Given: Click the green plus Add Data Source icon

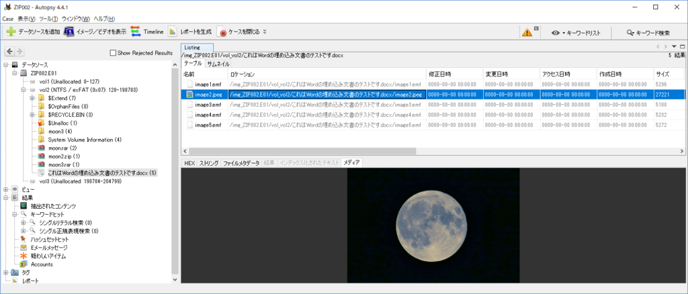Looking at the screenshot, I should [x=11, y=32].
